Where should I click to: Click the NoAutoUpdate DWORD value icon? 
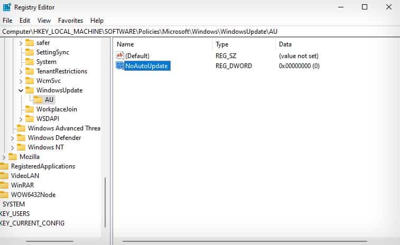119,65
